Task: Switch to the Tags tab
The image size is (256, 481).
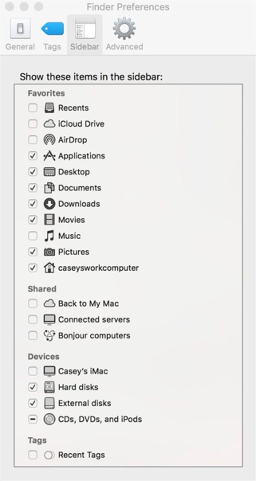Action: point(52,34)
